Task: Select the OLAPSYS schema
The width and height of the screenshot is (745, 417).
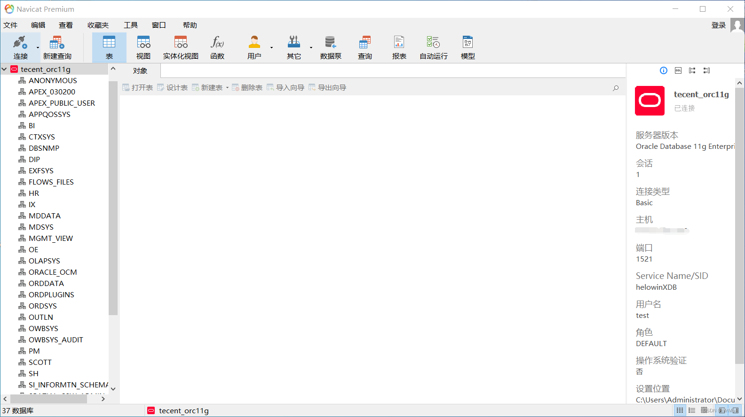Action: (44, 261)
